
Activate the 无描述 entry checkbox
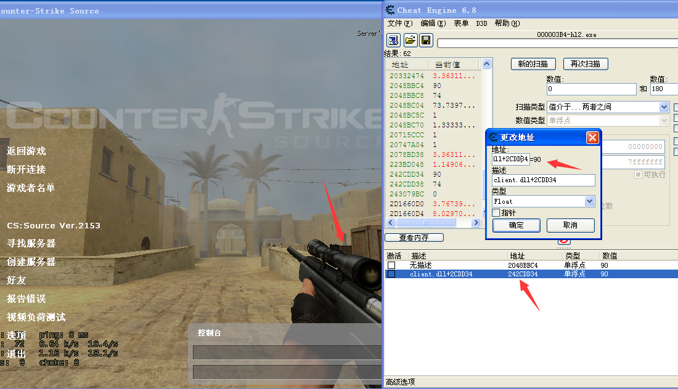click(391, 265)
